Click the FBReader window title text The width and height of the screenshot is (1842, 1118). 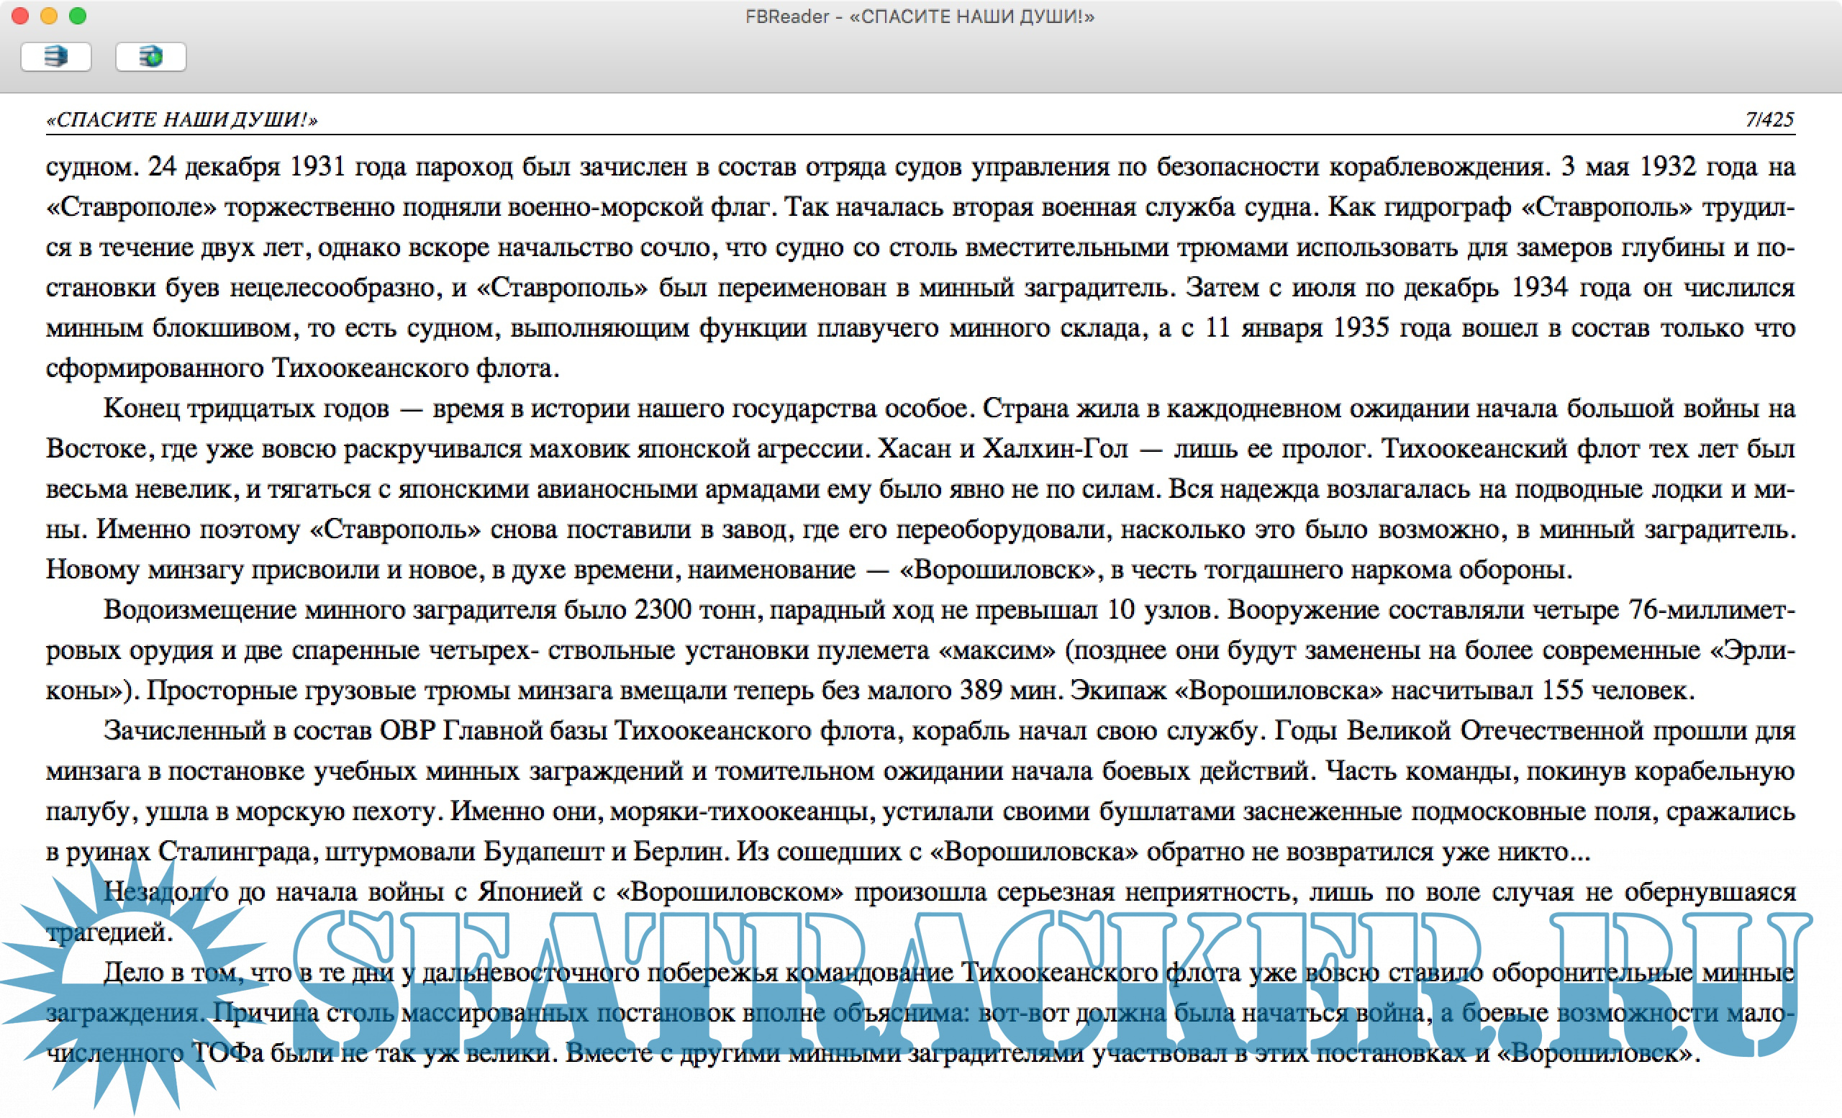920,17
